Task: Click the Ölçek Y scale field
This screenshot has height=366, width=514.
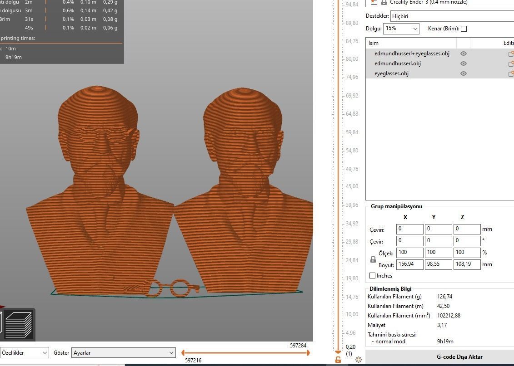Action: point(438,253)
